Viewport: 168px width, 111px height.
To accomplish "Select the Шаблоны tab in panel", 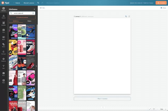I will point(16,21).
